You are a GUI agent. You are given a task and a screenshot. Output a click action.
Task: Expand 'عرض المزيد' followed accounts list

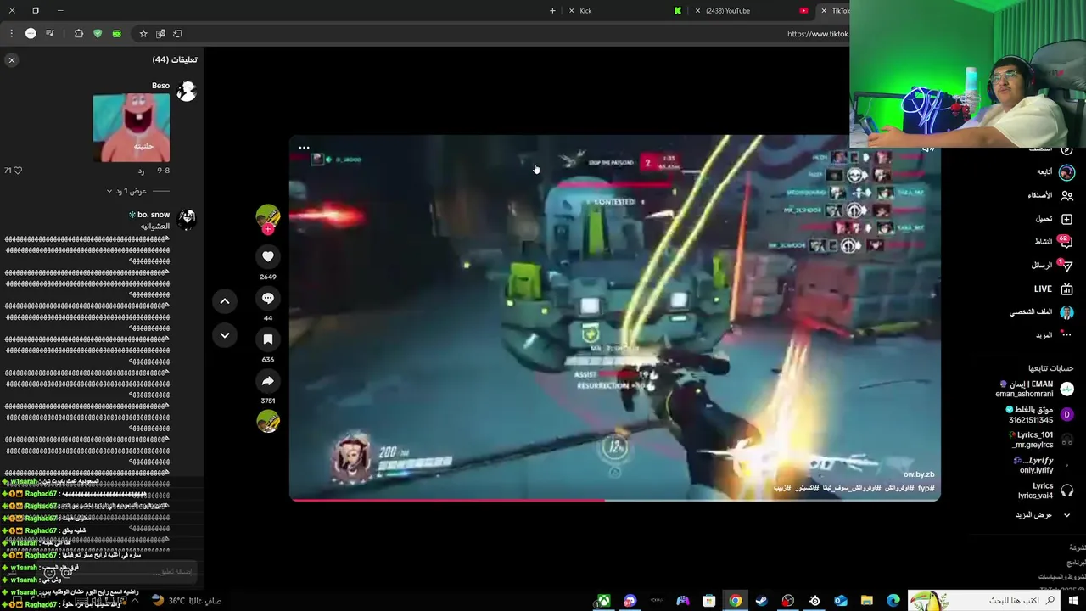pyautogui.click(x=1044, y=515)
